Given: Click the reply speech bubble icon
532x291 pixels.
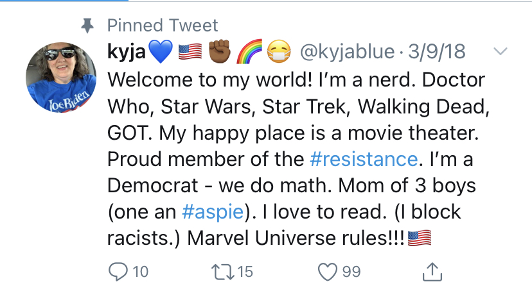Looking at the screenshot, I should (x=118, y=272).
